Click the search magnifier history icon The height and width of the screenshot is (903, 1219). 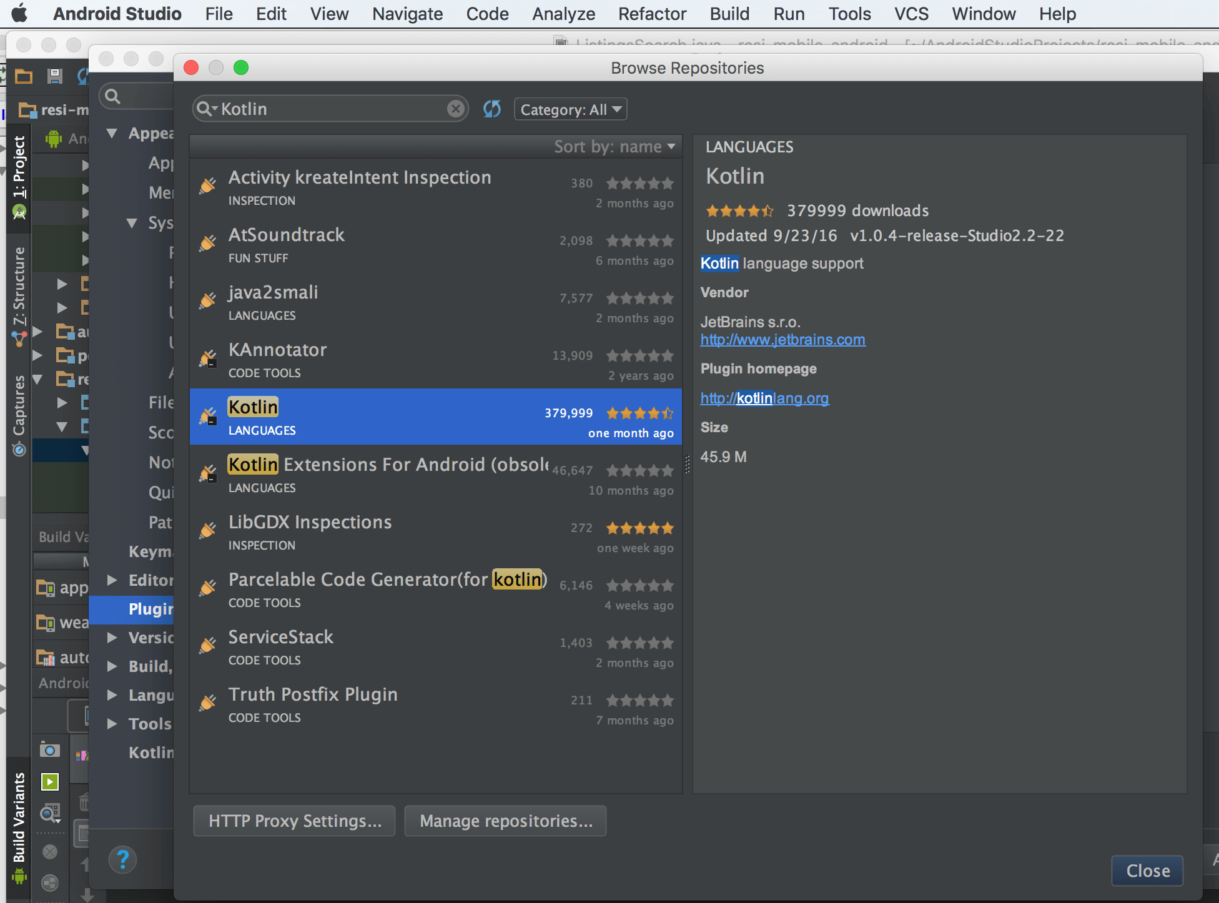coord(206,109)
